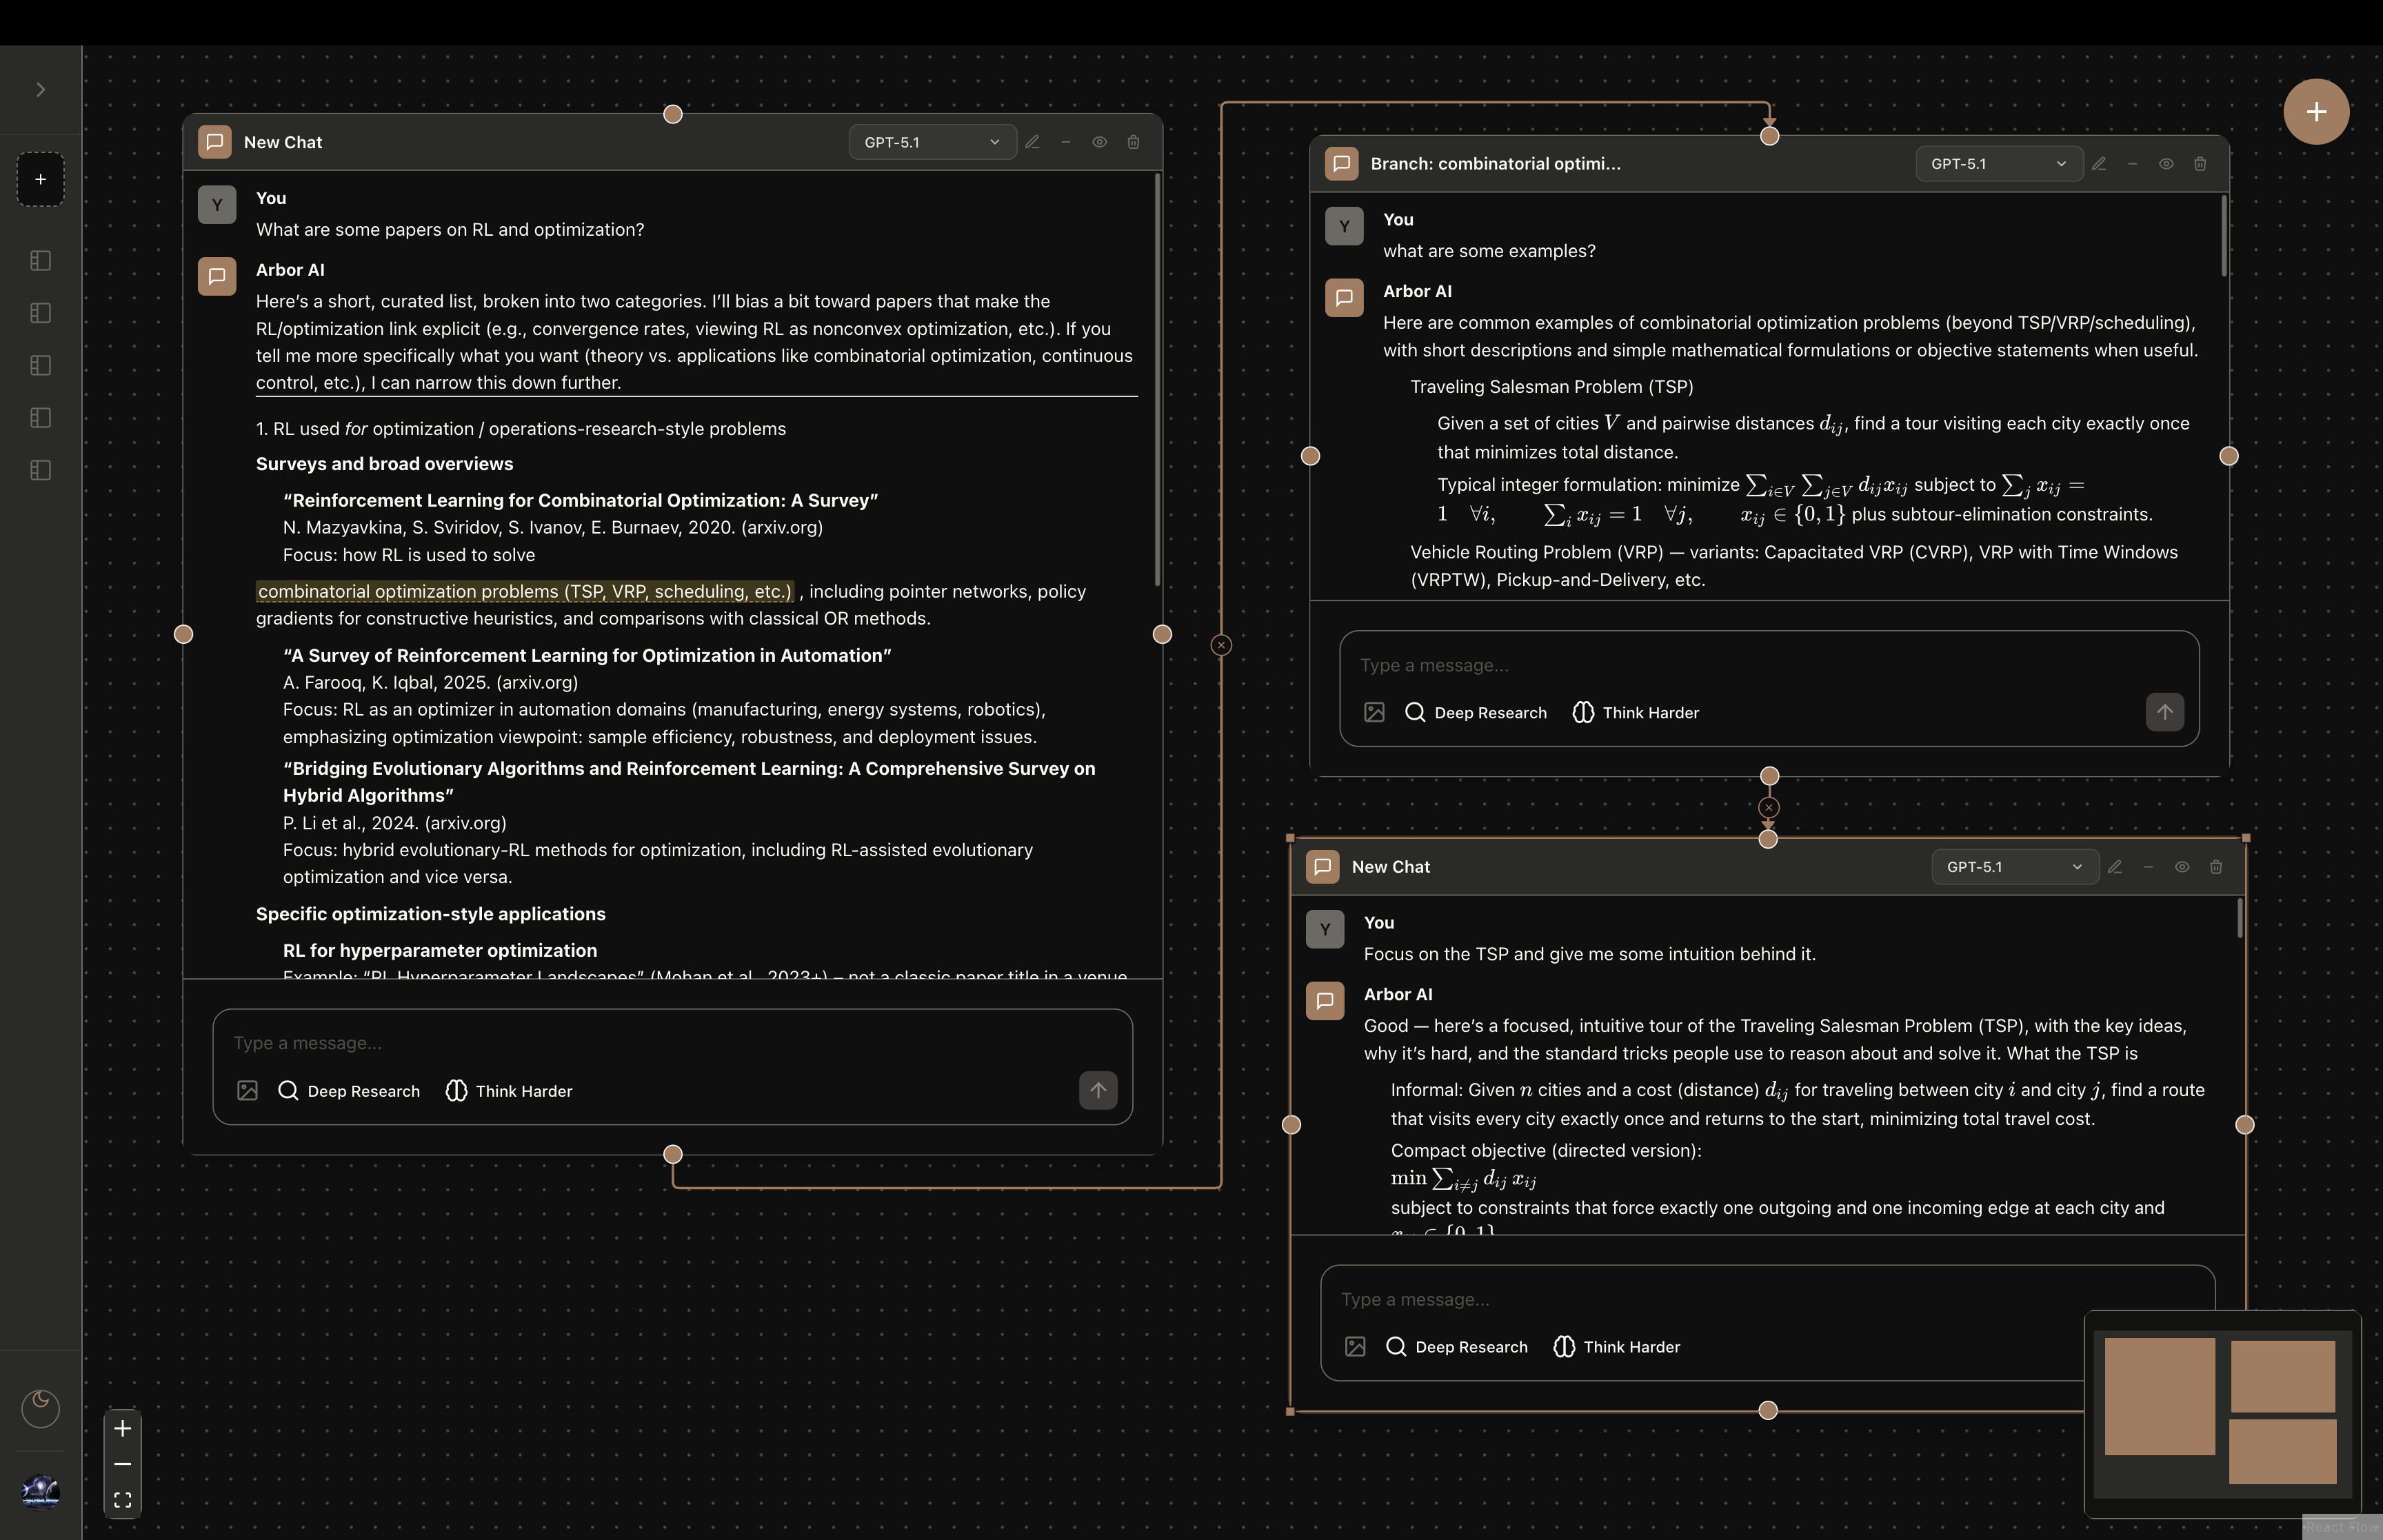Send the message in the first New Chat
This screenshot has height=1540, width=2383.
tap(1098, 1090)
